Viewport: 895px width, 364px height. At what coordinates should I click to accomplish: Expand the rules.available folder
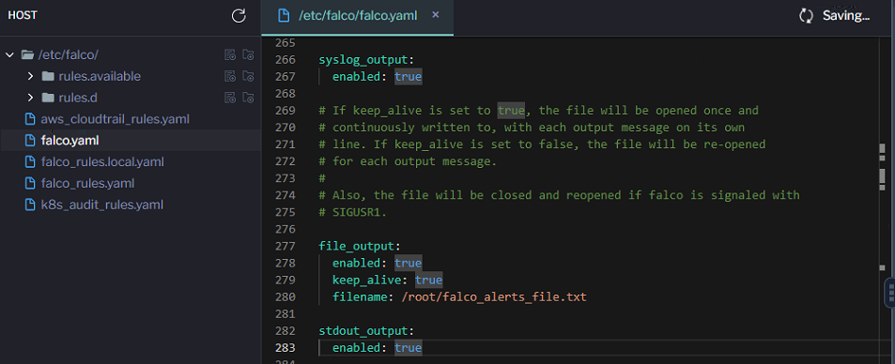click(31, 76)
